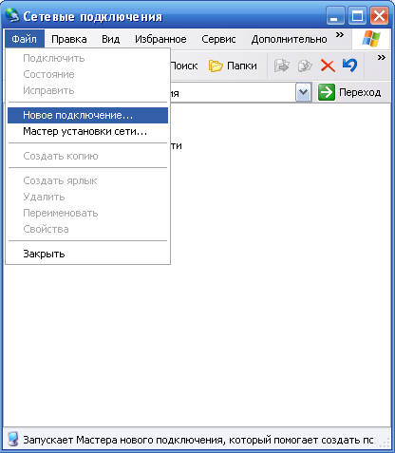Image resolution: width=395 pixels, height=453 pixels.
Task: Expand hidden menu items chevron
Action: pos(340,34)
